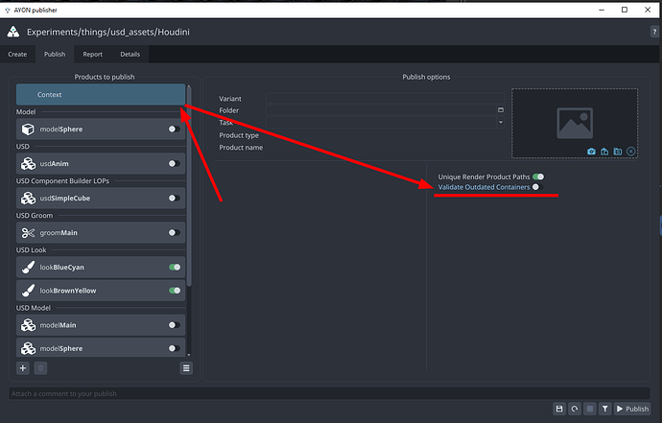Enable the USD Model modelSphere toggle
Image resolution: width=662 pixels, height=423 pixels.
point(174,348)
